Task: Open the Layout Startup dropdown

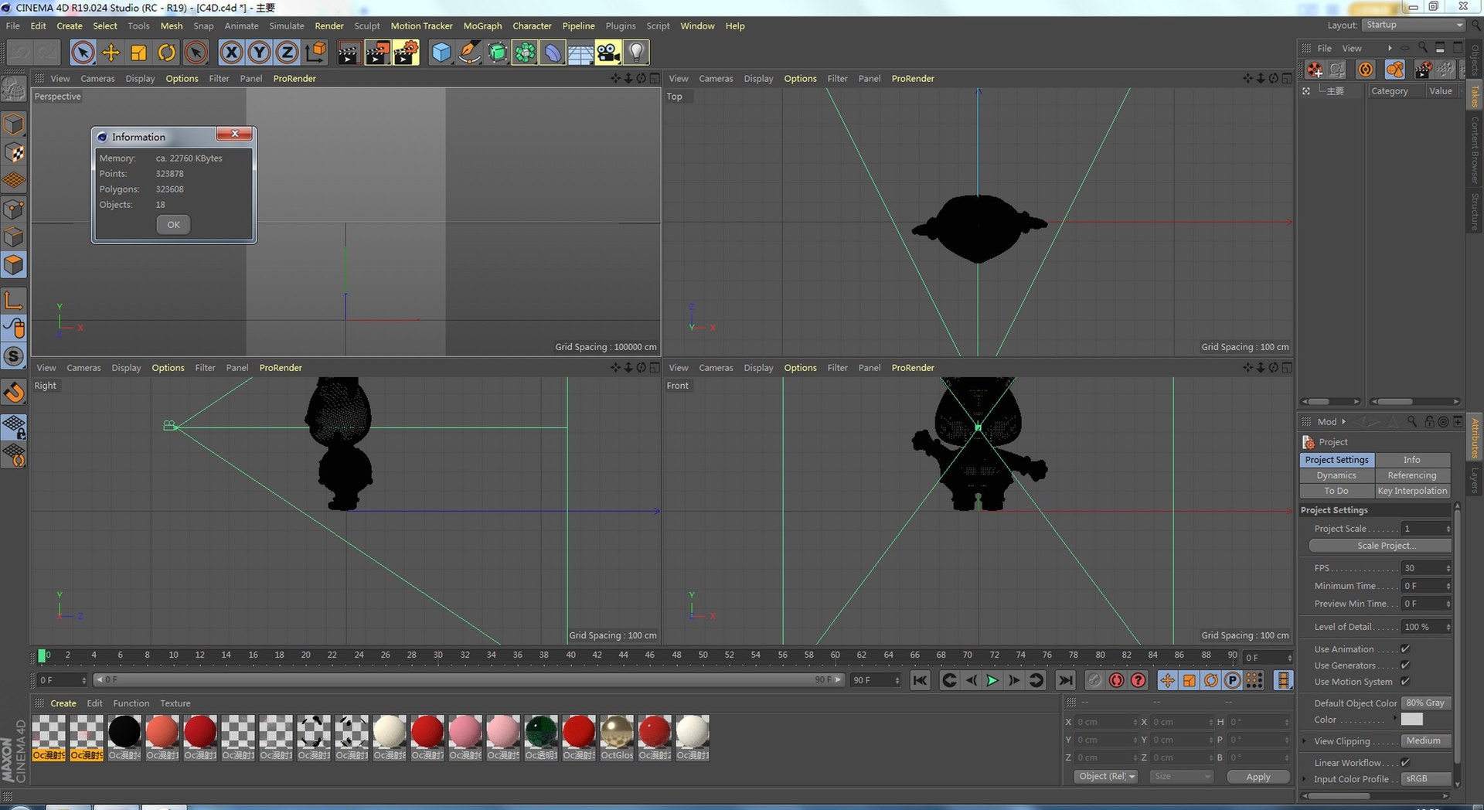Action: coord(1414,25)
